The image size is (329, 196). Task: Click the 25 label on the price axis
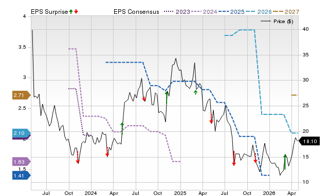point(305,106)
